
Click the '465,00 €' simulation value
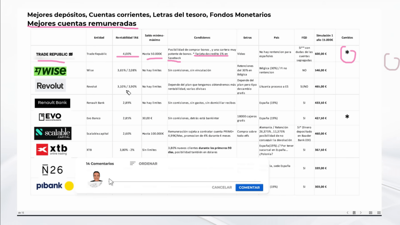321,86
